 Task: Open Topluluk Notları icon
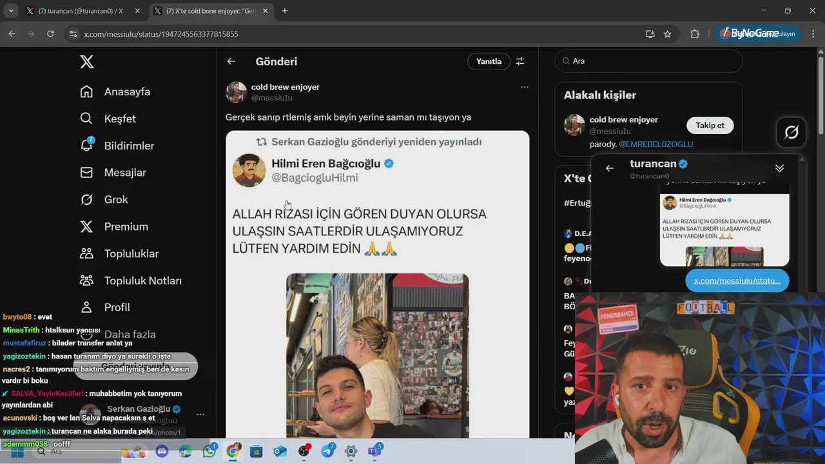86,280
